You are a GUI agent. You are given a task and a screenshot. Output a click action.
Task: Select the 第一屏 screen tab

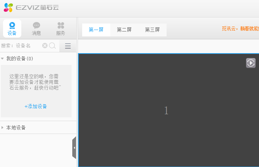(x=96, y=30)
